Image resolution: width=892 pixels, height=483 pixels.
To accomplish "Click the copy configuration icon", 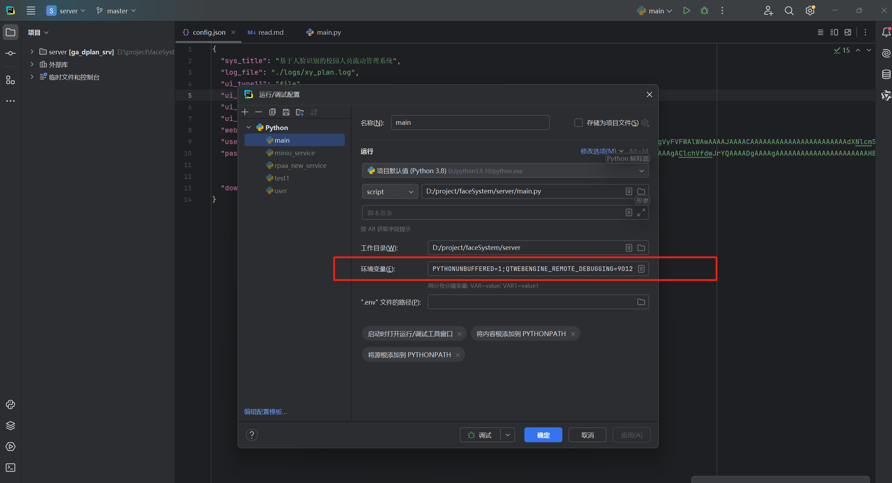I will point(272,112).
